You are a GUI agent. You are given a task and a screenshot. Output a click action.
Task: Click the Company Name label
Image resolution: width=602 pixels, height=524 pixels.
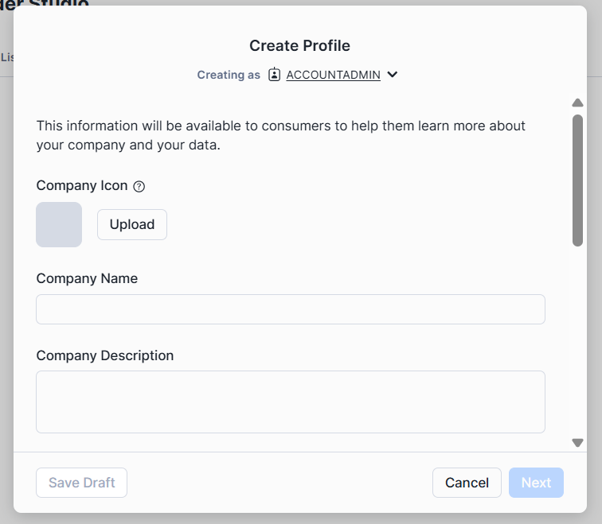pos(87,278)
